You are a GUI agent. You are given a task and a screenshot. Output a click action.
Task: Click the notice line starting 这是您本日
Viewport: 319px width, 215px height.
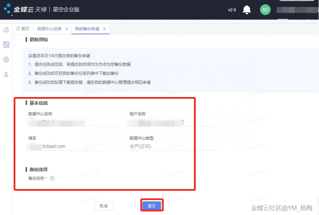click(59, 56)
